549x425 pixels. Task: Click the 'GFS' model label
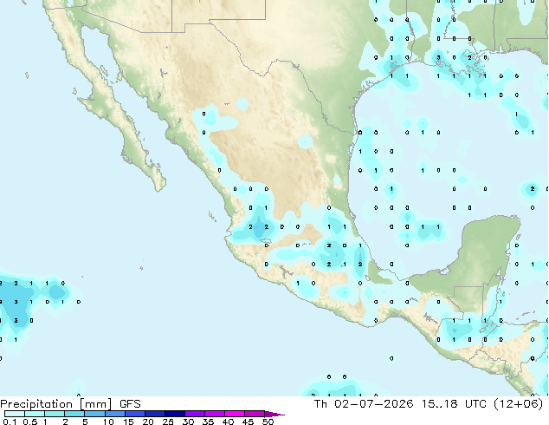click(x=130, y=404)
